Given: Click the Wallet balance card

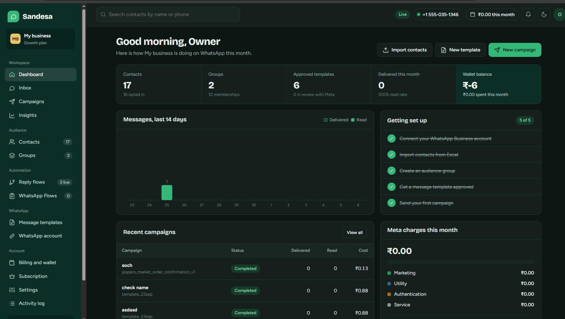Looking at the screenshot, I should pyautogui.click(x=498, y=84).
